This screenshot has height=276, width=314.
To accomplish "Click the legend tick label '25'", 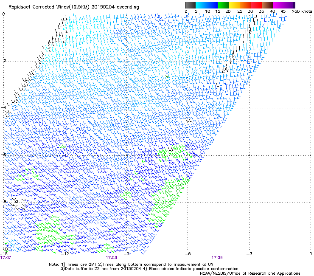I will click(x=239, y=11).
